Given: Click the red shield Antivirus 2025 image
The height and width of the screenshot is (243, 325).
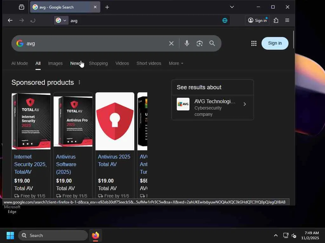Looking at the screenshot, I should click(x=115, y=121).
